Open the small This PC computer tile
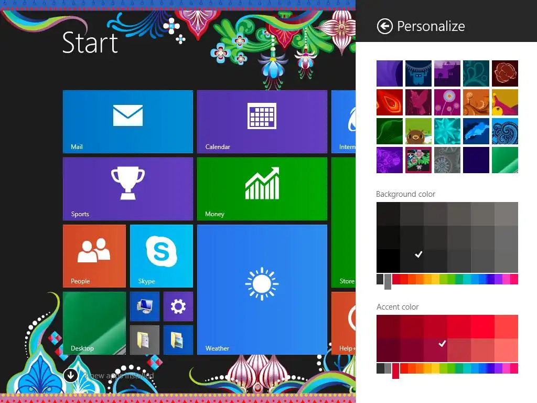 (145, 306)
